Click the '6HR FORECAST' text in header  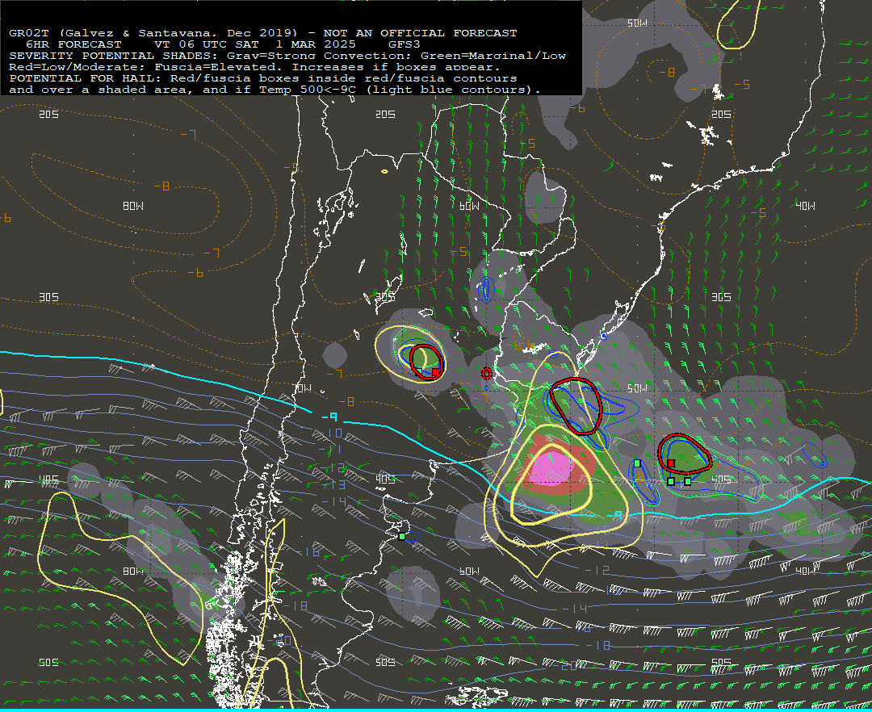(x=73, y=44)
